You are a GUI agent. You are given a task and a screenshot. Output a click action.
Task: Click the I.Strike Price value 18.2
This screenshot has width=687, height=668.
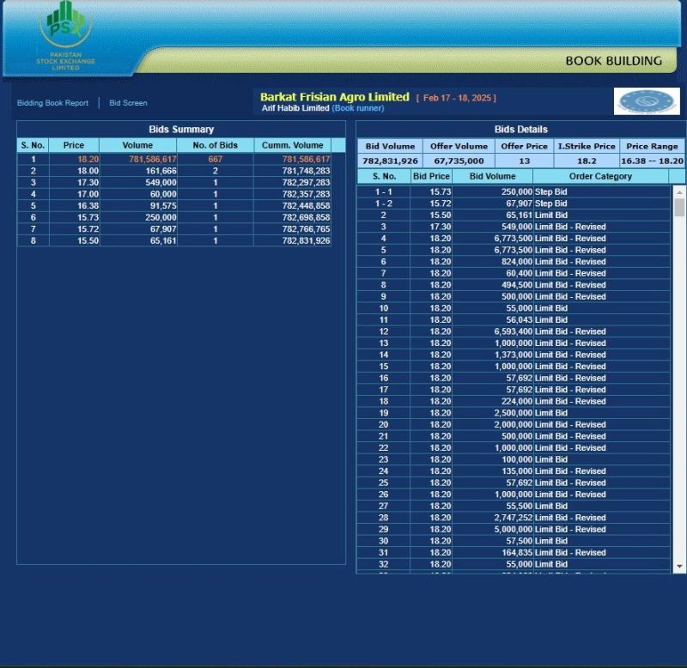(587, 161)
